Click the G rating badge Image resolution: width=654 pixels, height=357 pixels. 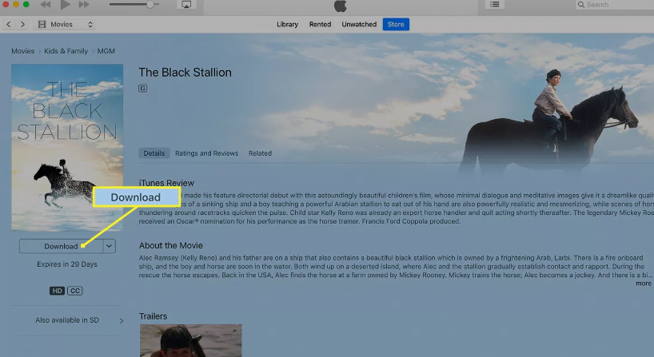coord(142,89)
